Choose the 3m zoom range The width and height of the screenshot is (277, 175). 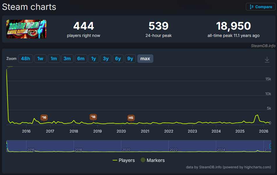(67, 58)
